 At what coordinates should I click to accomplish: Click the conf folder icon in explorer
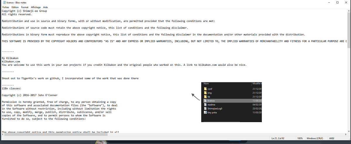click(x=205, y=89)
